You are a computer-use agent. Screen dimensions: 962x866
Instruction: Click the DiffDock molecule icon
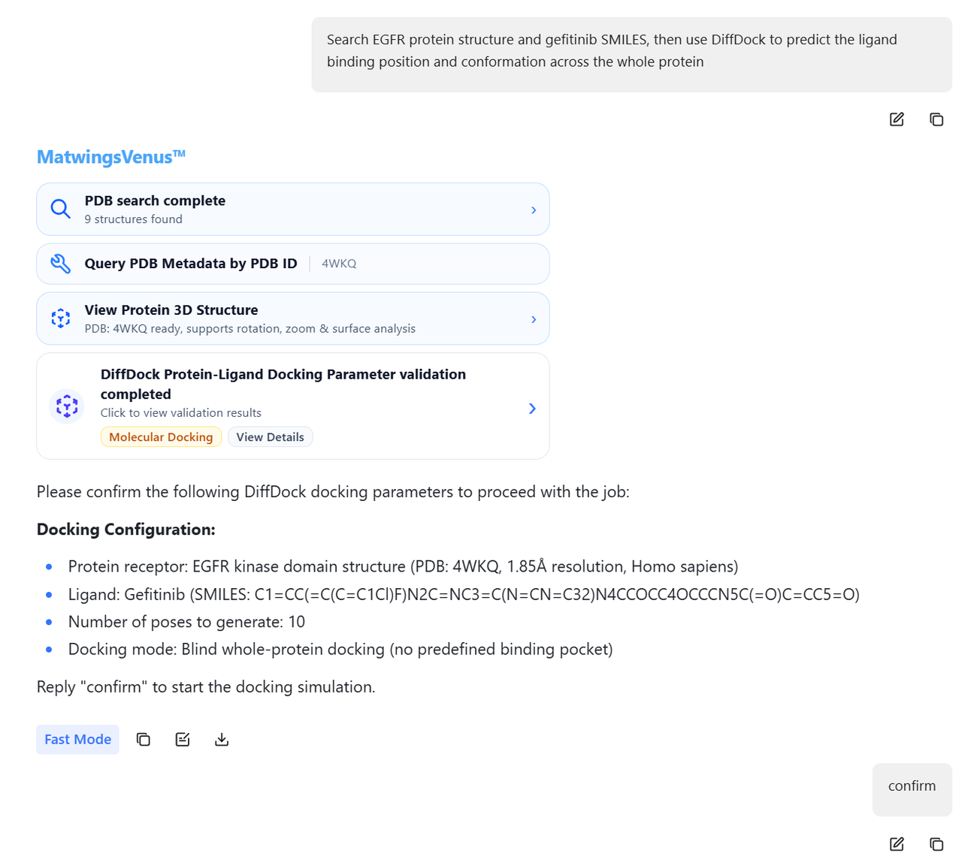pos(67,406)
